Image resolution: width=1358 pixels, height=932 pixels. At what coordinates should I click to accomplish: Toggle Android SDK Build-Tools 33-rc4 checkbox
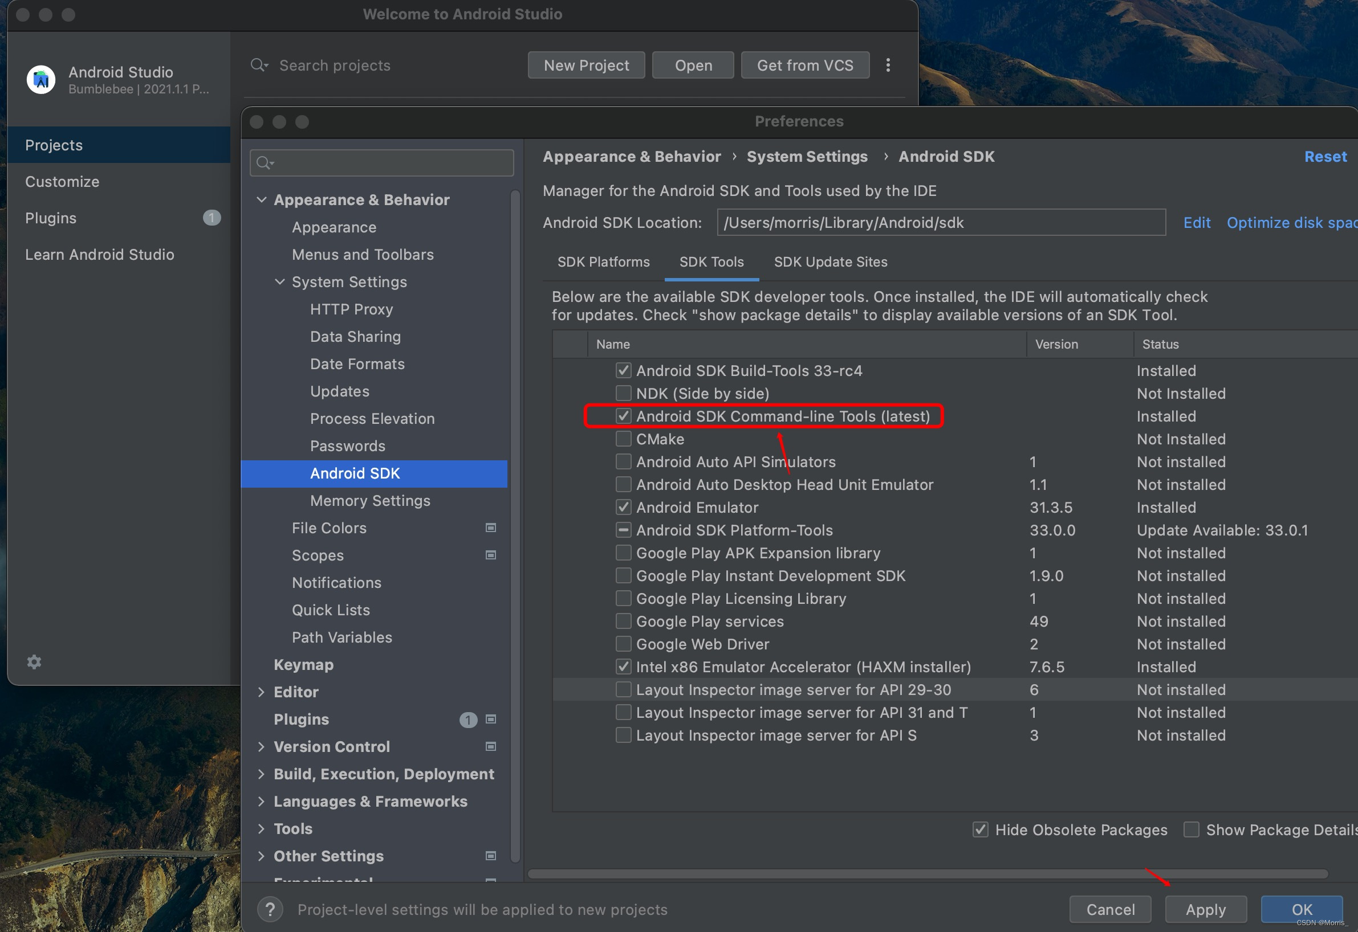[x=624, y=370]
